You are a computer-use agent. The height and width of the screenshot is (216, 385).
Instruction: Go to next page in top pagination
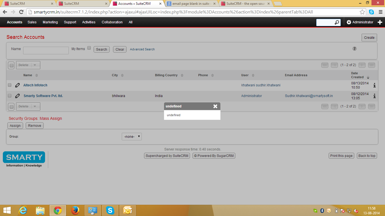(362, 65)
